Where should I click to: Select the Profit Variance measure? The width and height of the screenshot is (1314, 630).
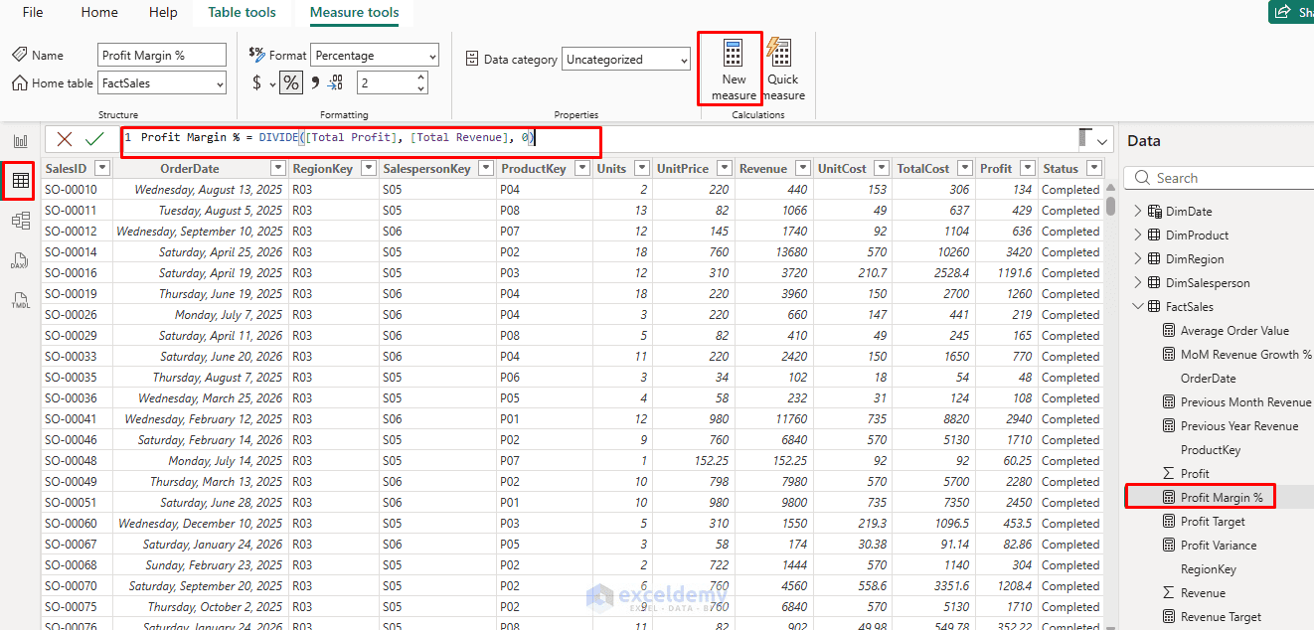1219,546
